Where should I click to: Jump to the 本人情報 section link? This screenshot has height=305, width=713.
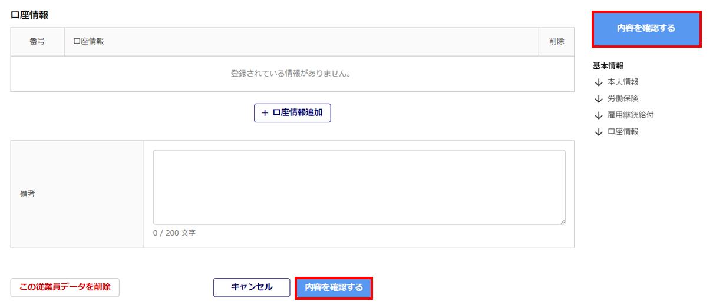click(x=623, y=82)
